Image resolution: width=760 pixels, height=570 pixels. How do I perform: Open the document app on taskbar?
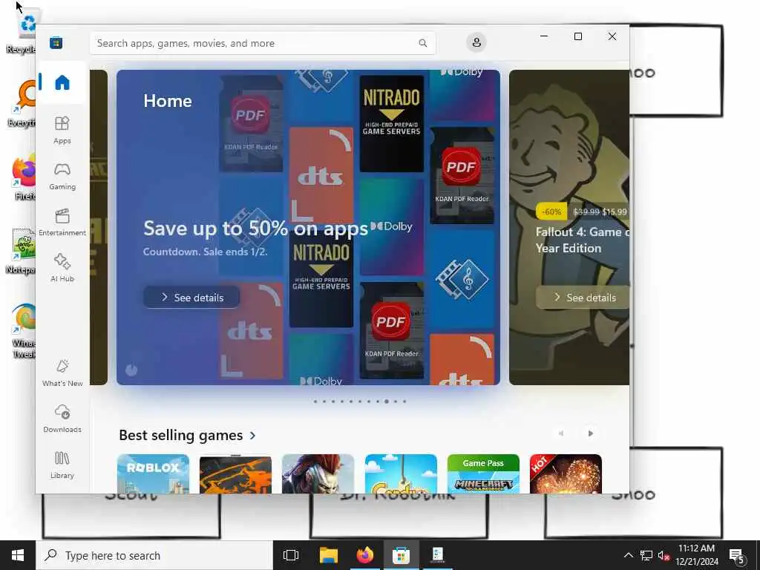438,555
